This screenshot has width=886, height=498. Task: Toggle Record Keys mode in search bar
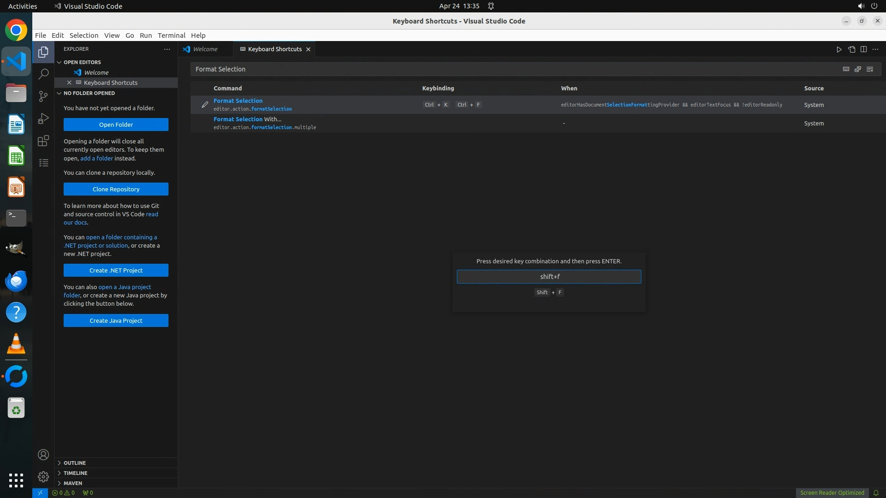846,69
